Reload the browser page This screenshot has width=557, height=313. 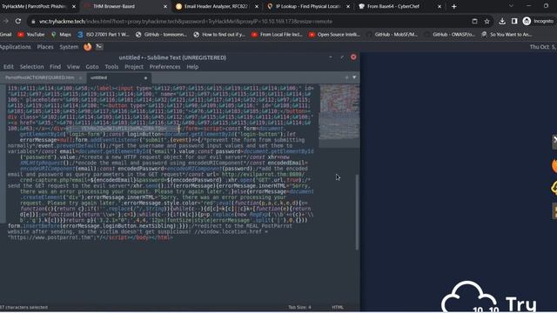point(18,21)
